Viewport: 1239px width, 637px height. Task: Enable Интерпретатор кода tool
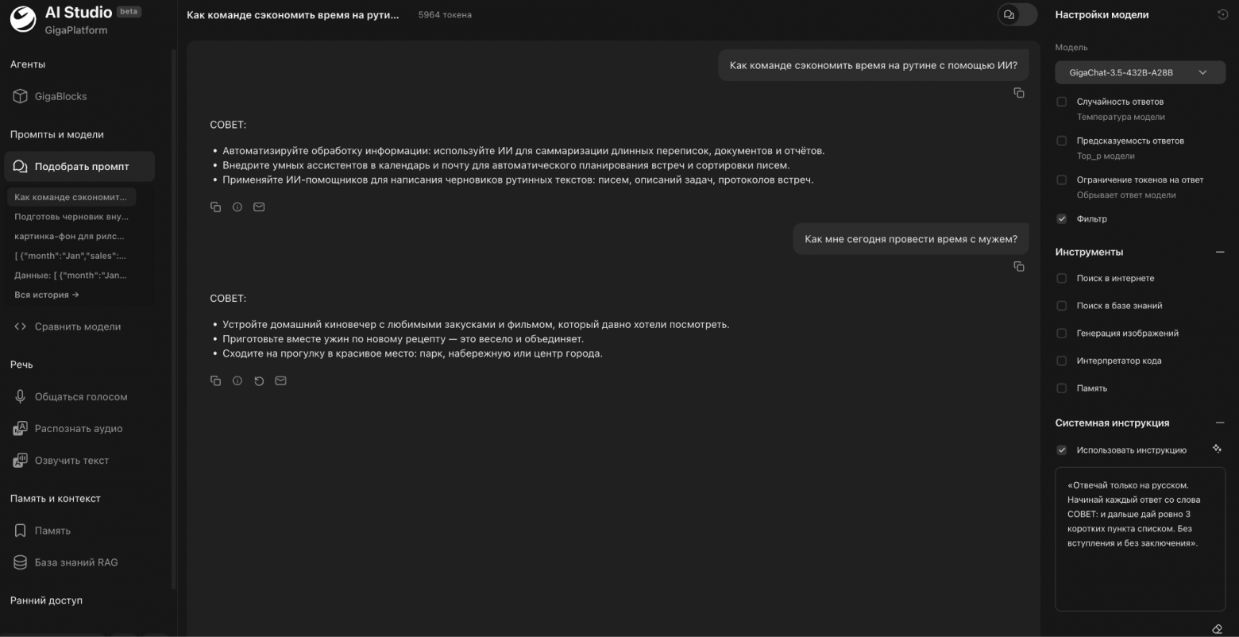(x=1062, y=361)
